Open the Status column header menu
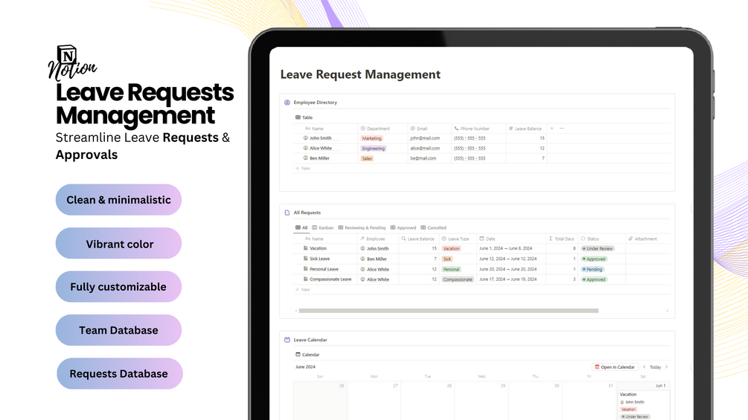 click(x=589, y=239)
